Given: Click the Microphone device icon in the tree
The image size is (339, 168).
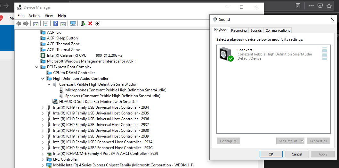Looking at the screenshot, I should (61, 90).
